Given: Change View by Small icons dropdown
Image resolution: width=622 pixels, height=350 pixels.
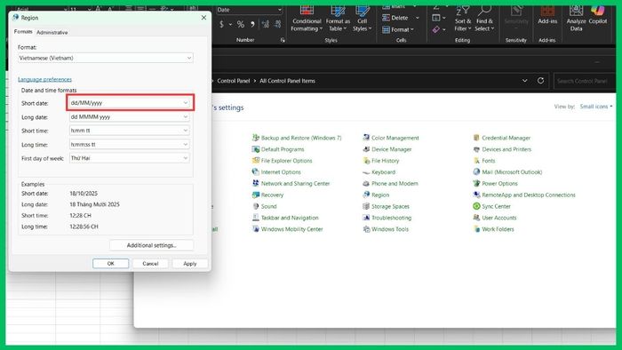Looking at the screenshot, I should pos(596,107).
